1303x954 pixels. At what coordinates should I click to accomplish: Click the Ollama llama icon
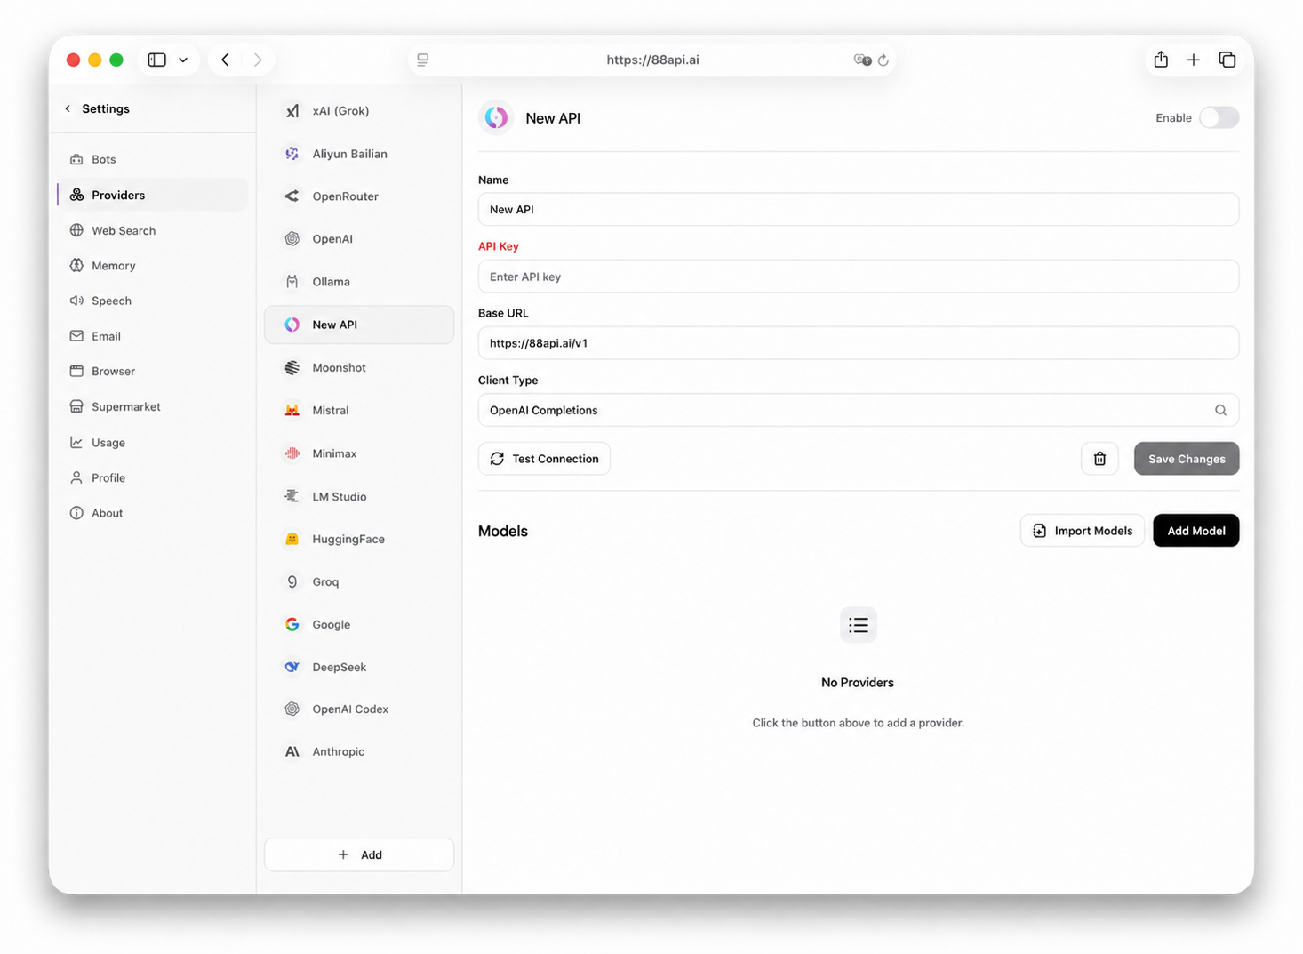coord(292,282)
